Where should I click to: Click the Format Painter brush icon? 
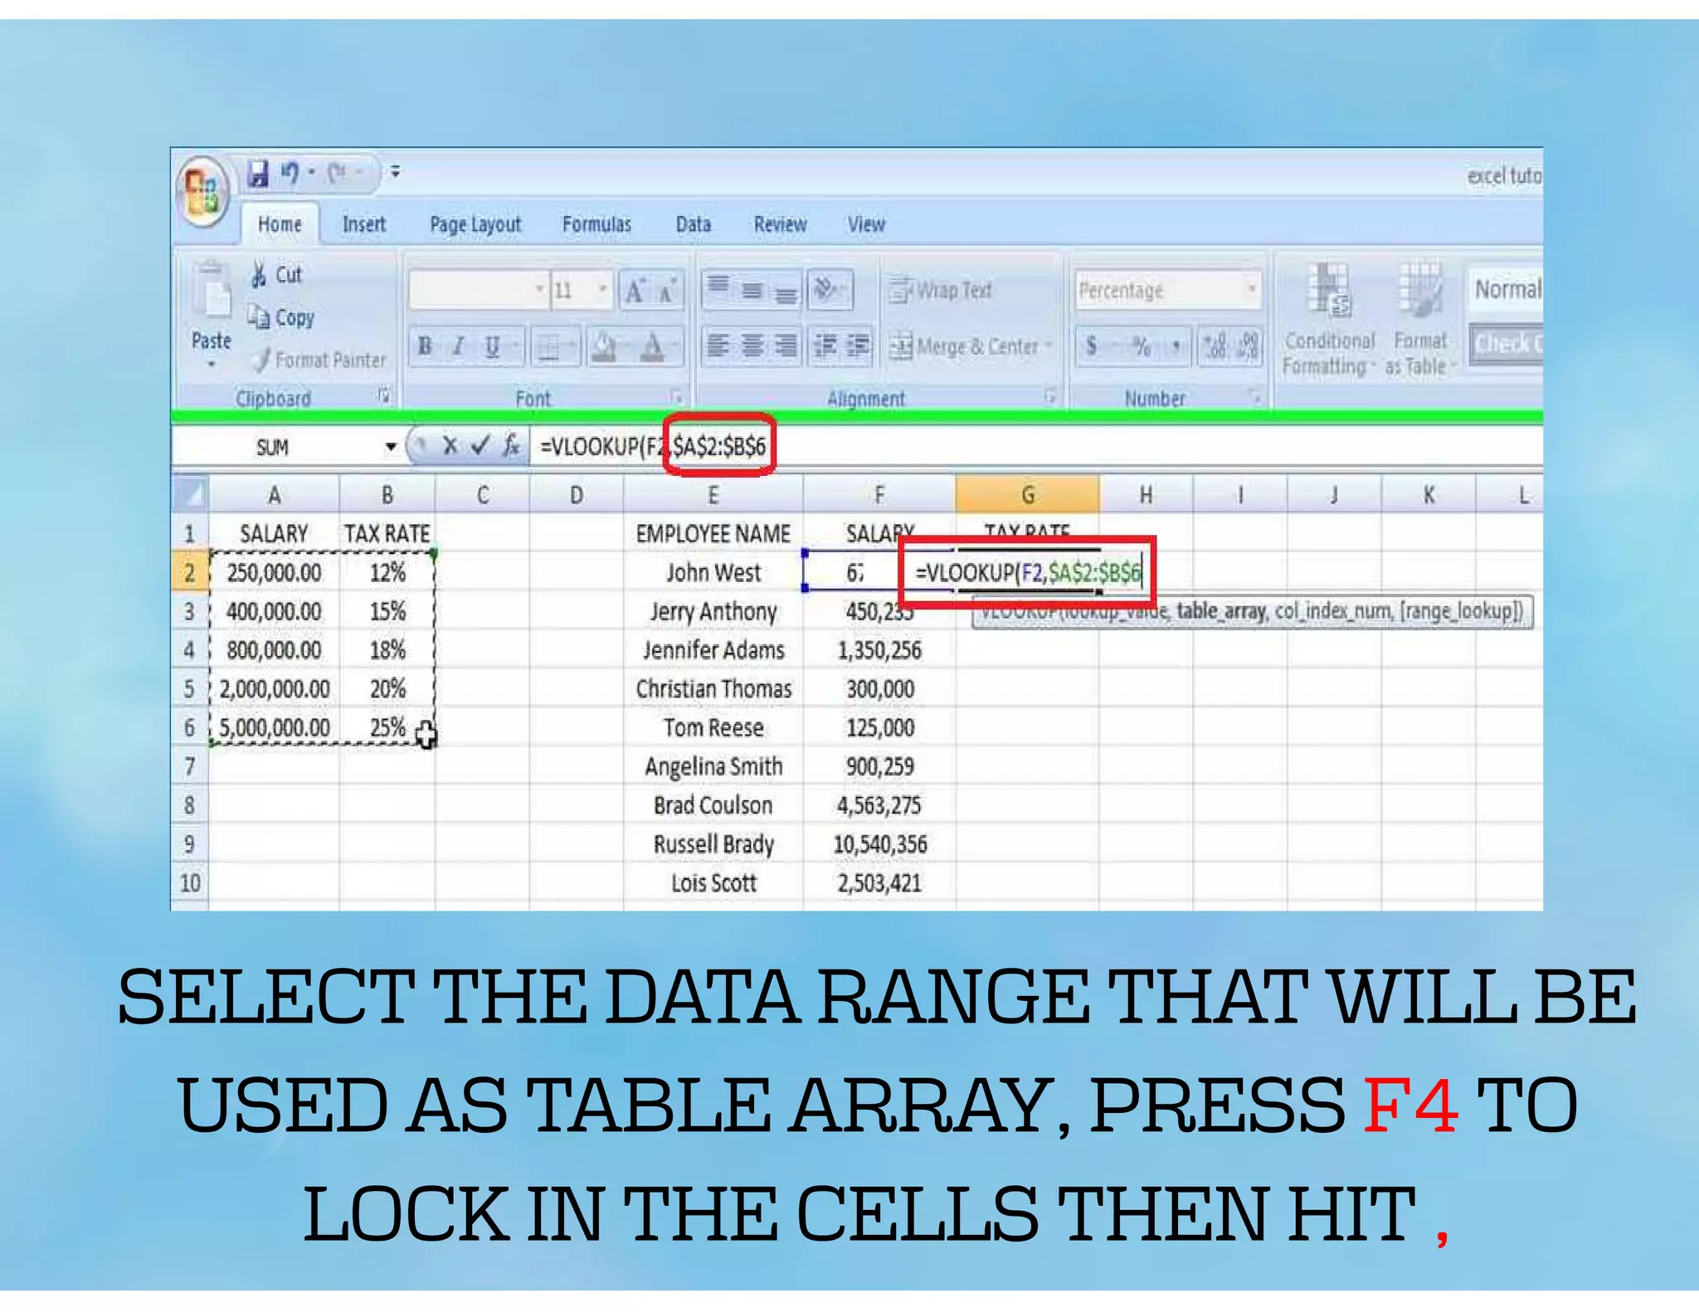point(261,360)
